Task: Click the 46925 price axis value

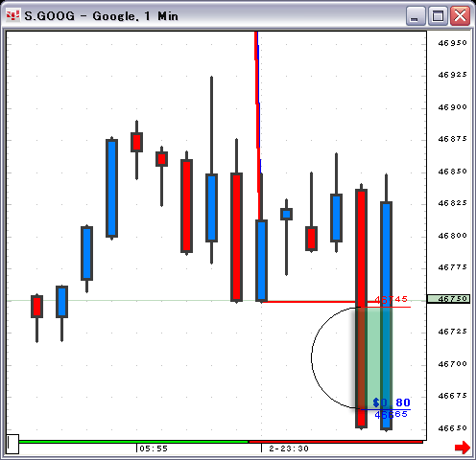Action: pos(452,75)
